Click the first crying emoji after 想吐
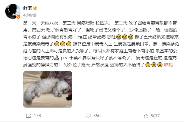The width and height of the screenshot is (184, 122). pyautogui.click(x=118, y=37)
